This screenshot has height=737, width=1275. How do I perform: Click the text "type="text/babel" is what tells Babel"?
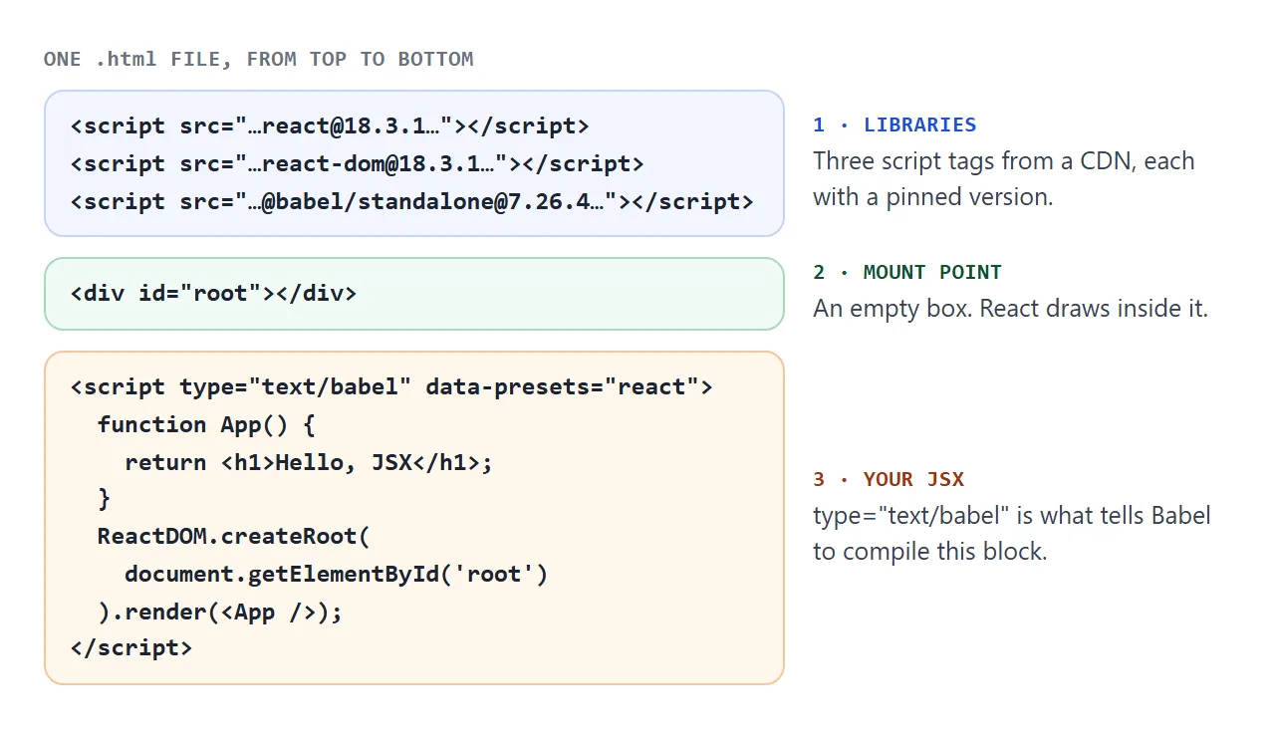point(1012,515)
